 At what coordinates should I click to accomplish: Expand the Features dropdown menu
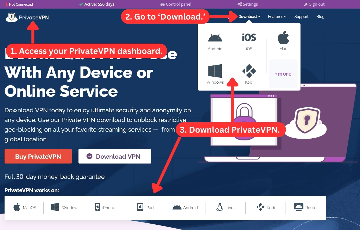click(277, 17)
